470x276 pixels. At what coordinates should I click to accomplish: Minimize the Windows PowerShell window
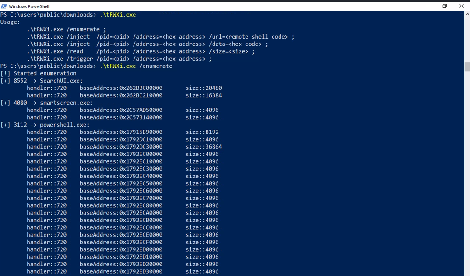[x=428, y=6]
